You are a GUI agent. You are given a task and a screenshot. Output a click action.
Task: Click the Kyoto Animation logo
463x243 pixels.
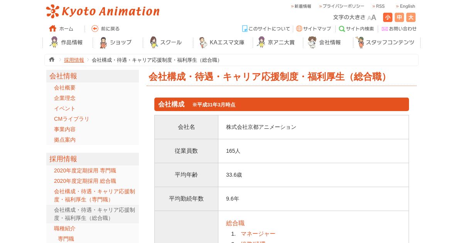(x=103, y=11)
